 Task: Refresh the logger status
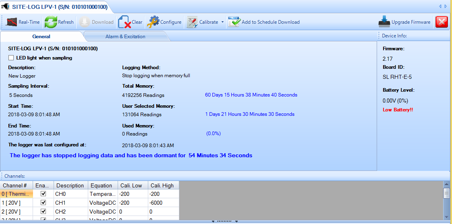click(51, 22)
